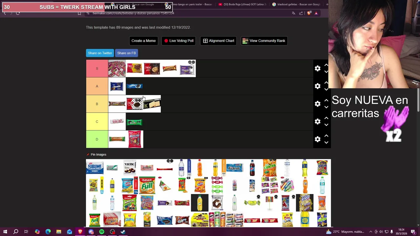The height and width of the screenshot is (236, 420).
Task: Open the Alignment Chart
Action: pyautogui.click(x=219, y=41)
